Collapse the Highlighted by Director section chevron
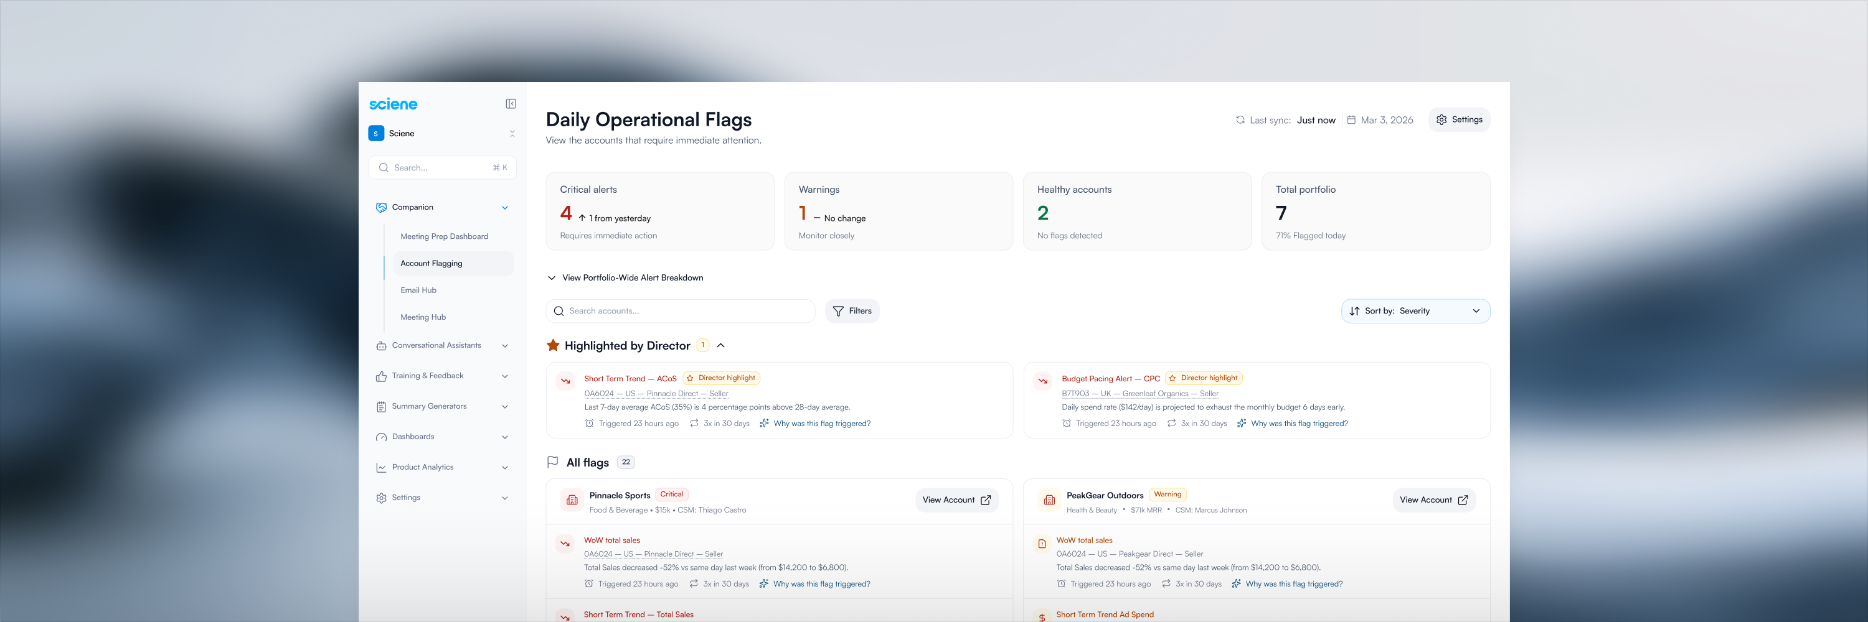The width and height of the screenshot is (1868, 622). [x=721, y=345]
